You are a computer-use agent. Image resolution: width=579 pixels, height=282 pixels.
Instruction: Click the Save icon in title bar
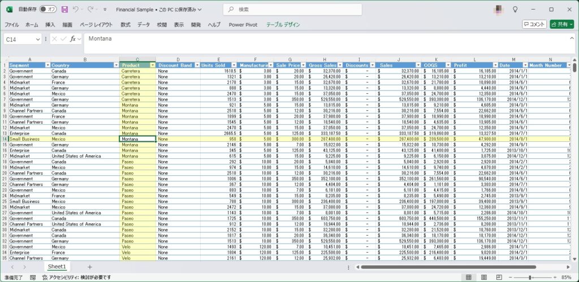click(64, 10)
